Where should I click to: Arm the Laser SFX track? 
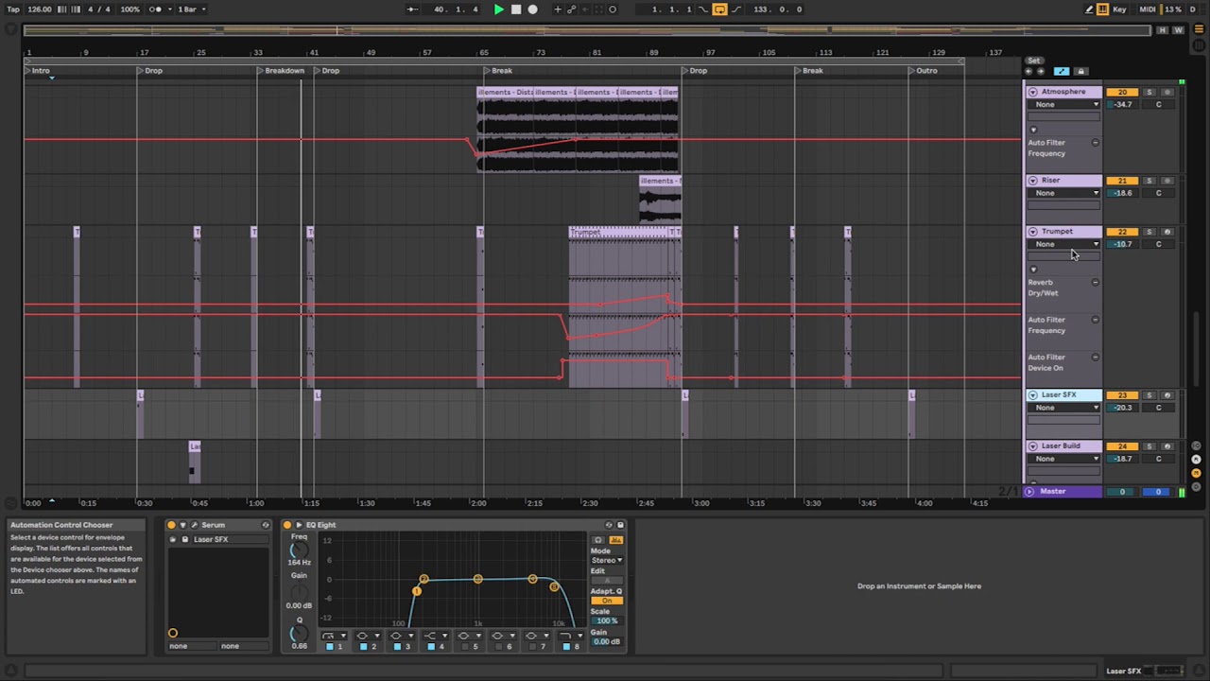click(x=1167, y=395)
